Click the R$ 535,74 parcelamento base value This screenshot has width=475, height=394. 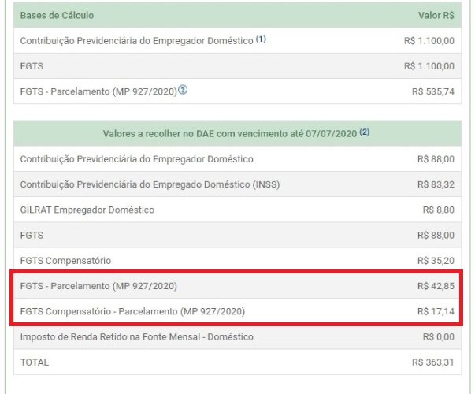point(432,91)
